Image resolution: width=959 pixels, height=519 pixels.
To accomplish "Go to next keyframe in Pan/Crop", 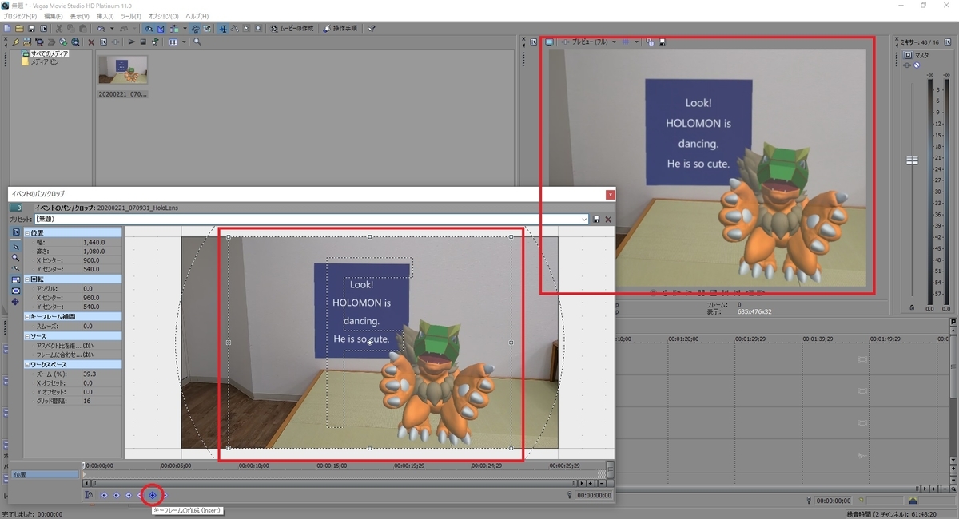I will coord(128,495).
